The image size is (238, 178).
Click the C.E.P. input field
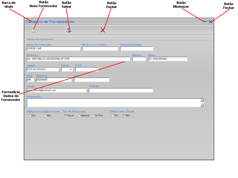click(x=87, y=69)
